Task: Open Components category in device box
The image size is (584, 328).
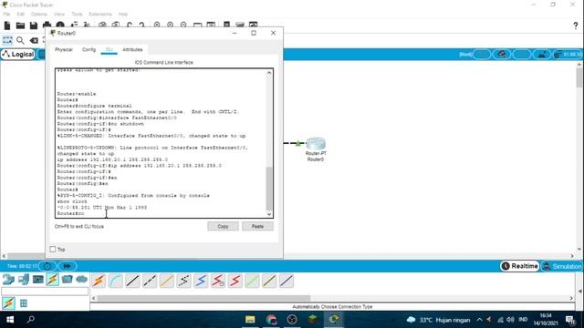Action: [38, 280]
